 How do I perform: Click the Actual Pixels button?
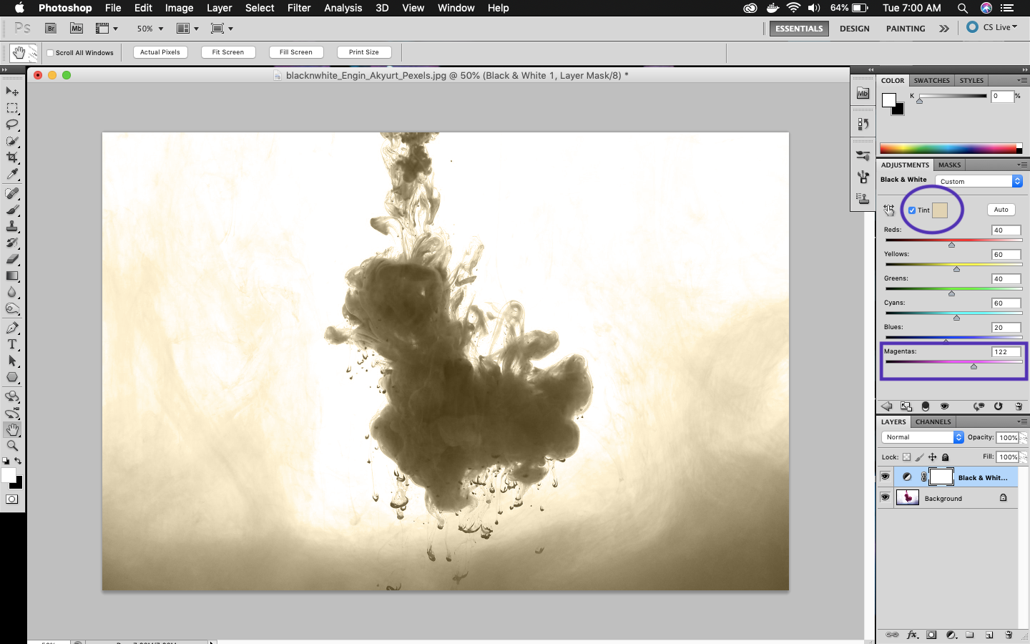pos(160,52)
